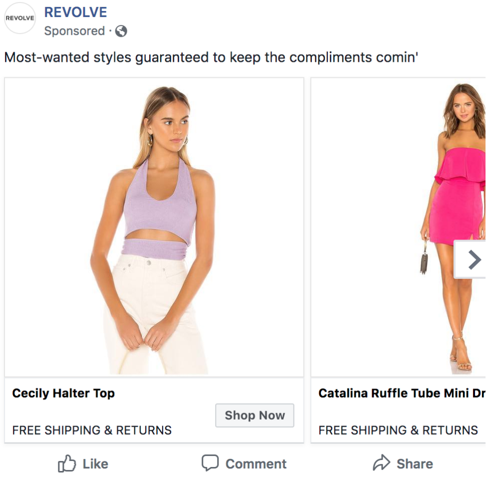Click the Share button label
The width and height of the screenshot is (493, 479).
[x=415, y=464]
